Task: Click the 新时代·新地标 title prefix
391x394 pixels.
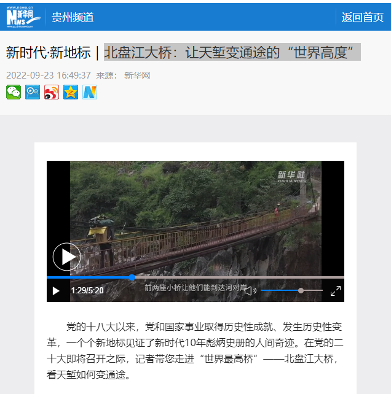Action: [49, 53]
